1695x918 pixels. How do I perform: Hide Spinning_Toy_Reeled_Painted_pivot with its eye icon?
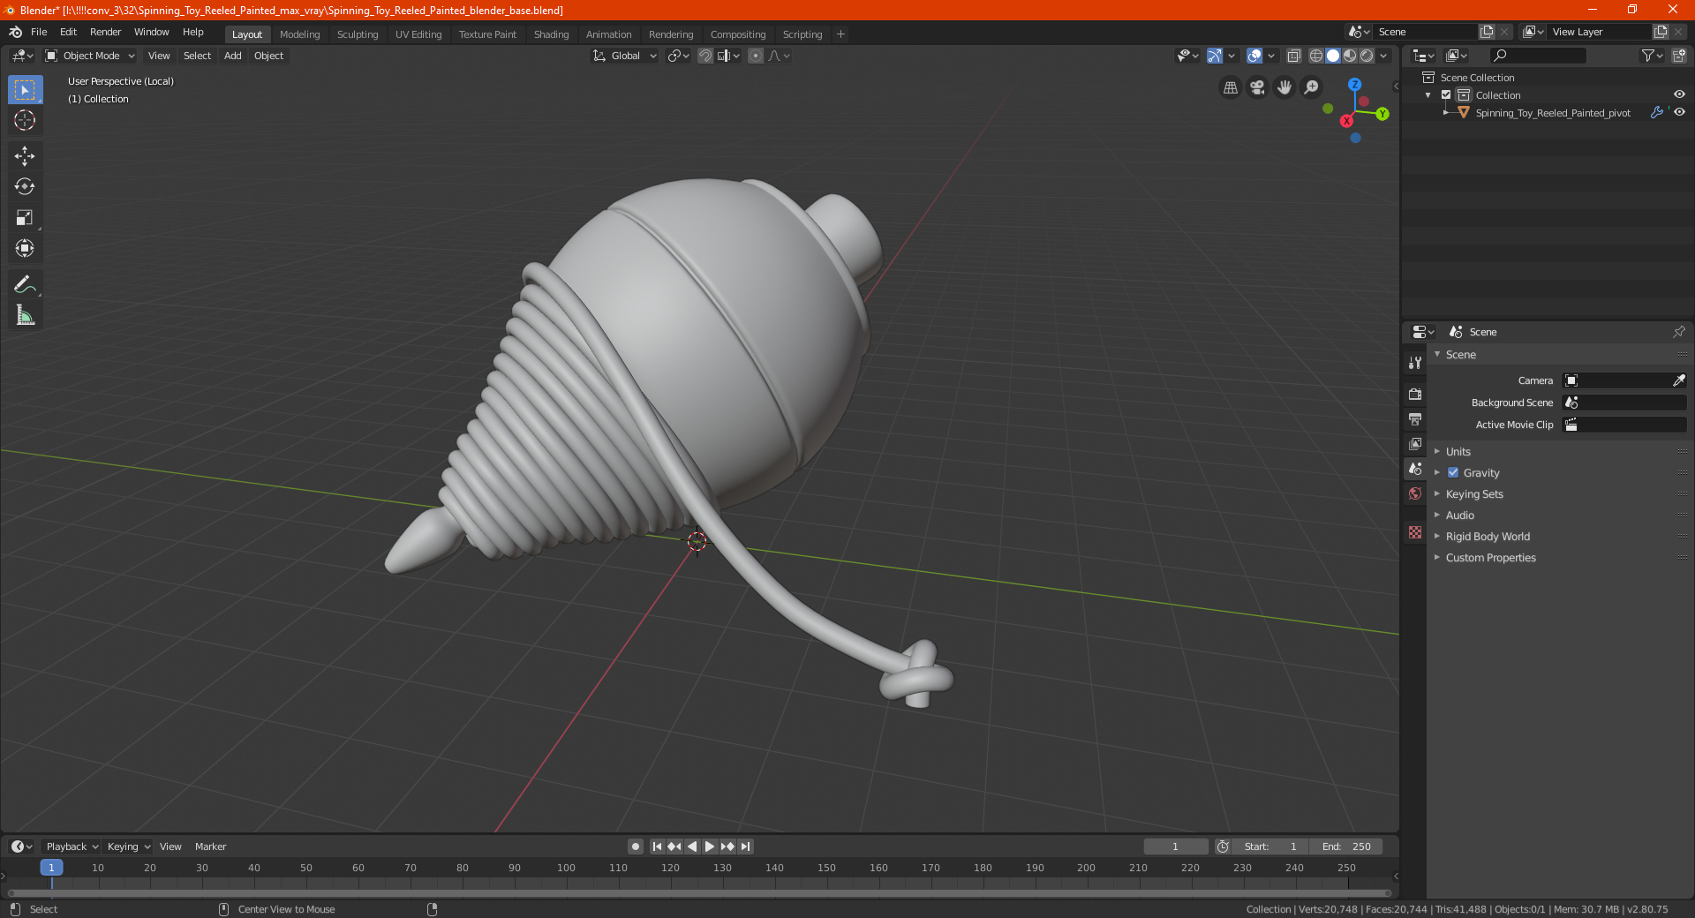pos(1679,112)
